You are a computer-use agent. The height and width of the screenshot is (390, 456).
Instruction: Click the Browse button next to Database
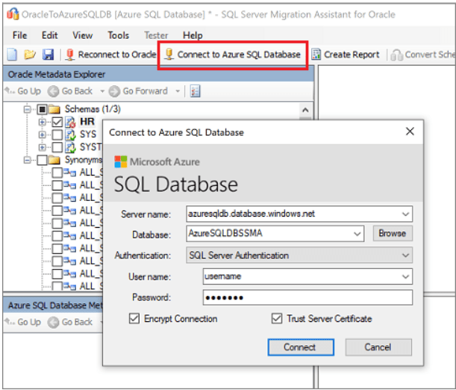point(392,234)
